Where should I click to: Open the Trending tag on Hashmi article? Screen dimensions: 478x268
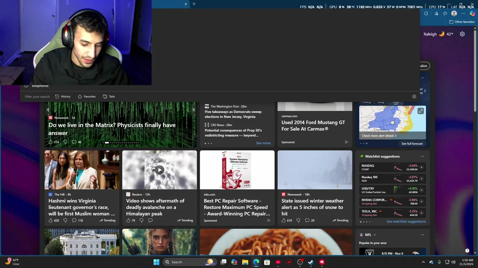coord(108,220)
